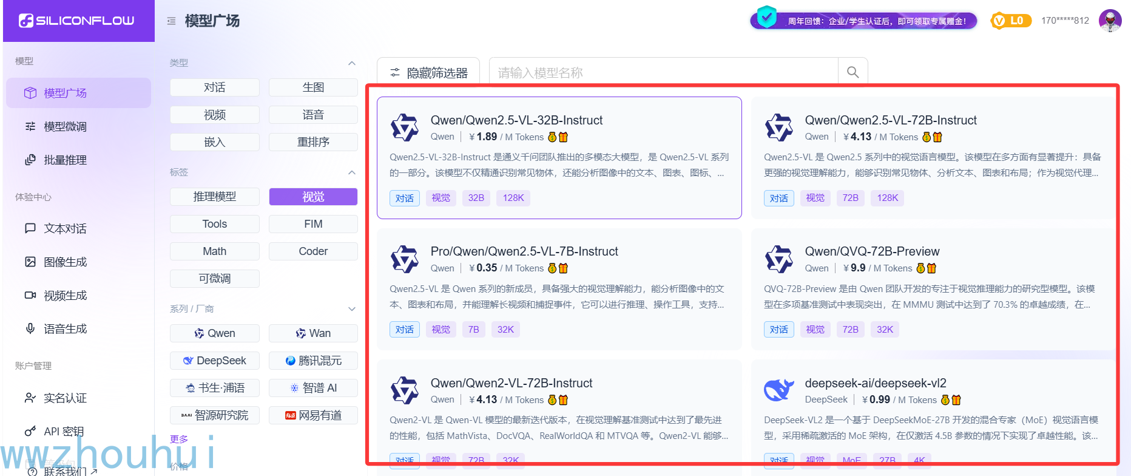Collapse sidebar with the menu fold icon
Image resolution: width=1131 pixels, height=476 pixels.
point(172,21)
